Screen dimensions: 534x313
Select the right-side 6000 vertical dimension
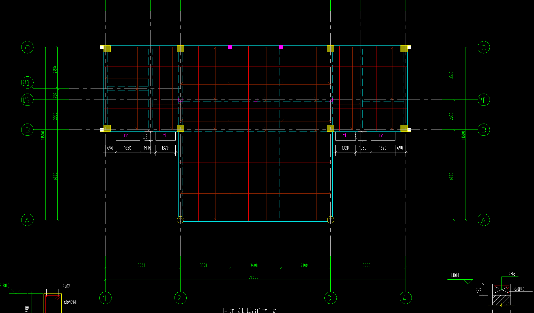[x=451, y=176]
